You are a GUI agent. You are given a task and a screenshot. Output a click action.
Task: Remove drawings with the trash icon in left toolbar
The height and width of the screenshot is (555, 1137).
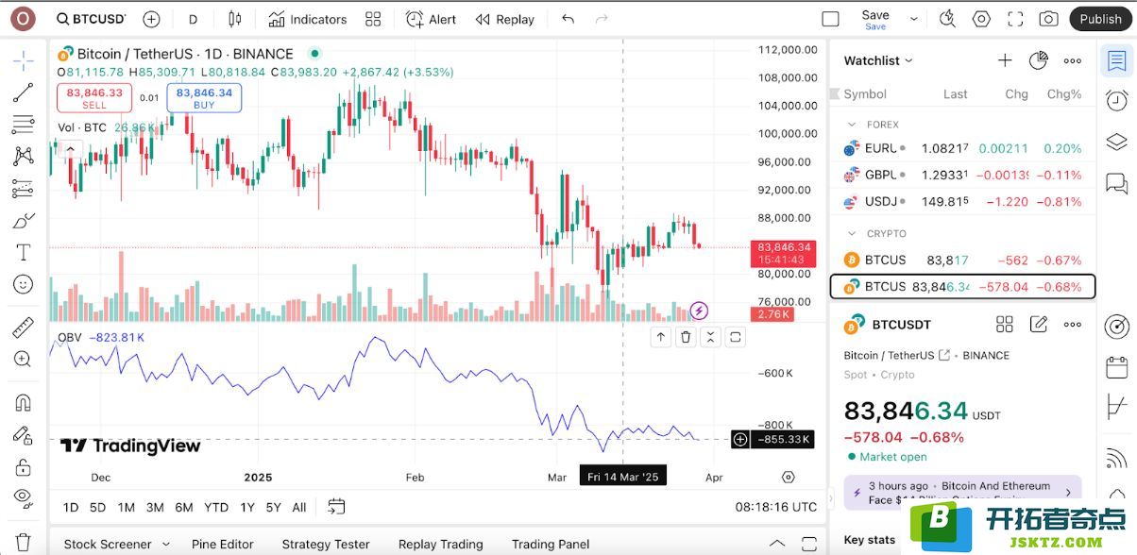click(x=24, y=543)
